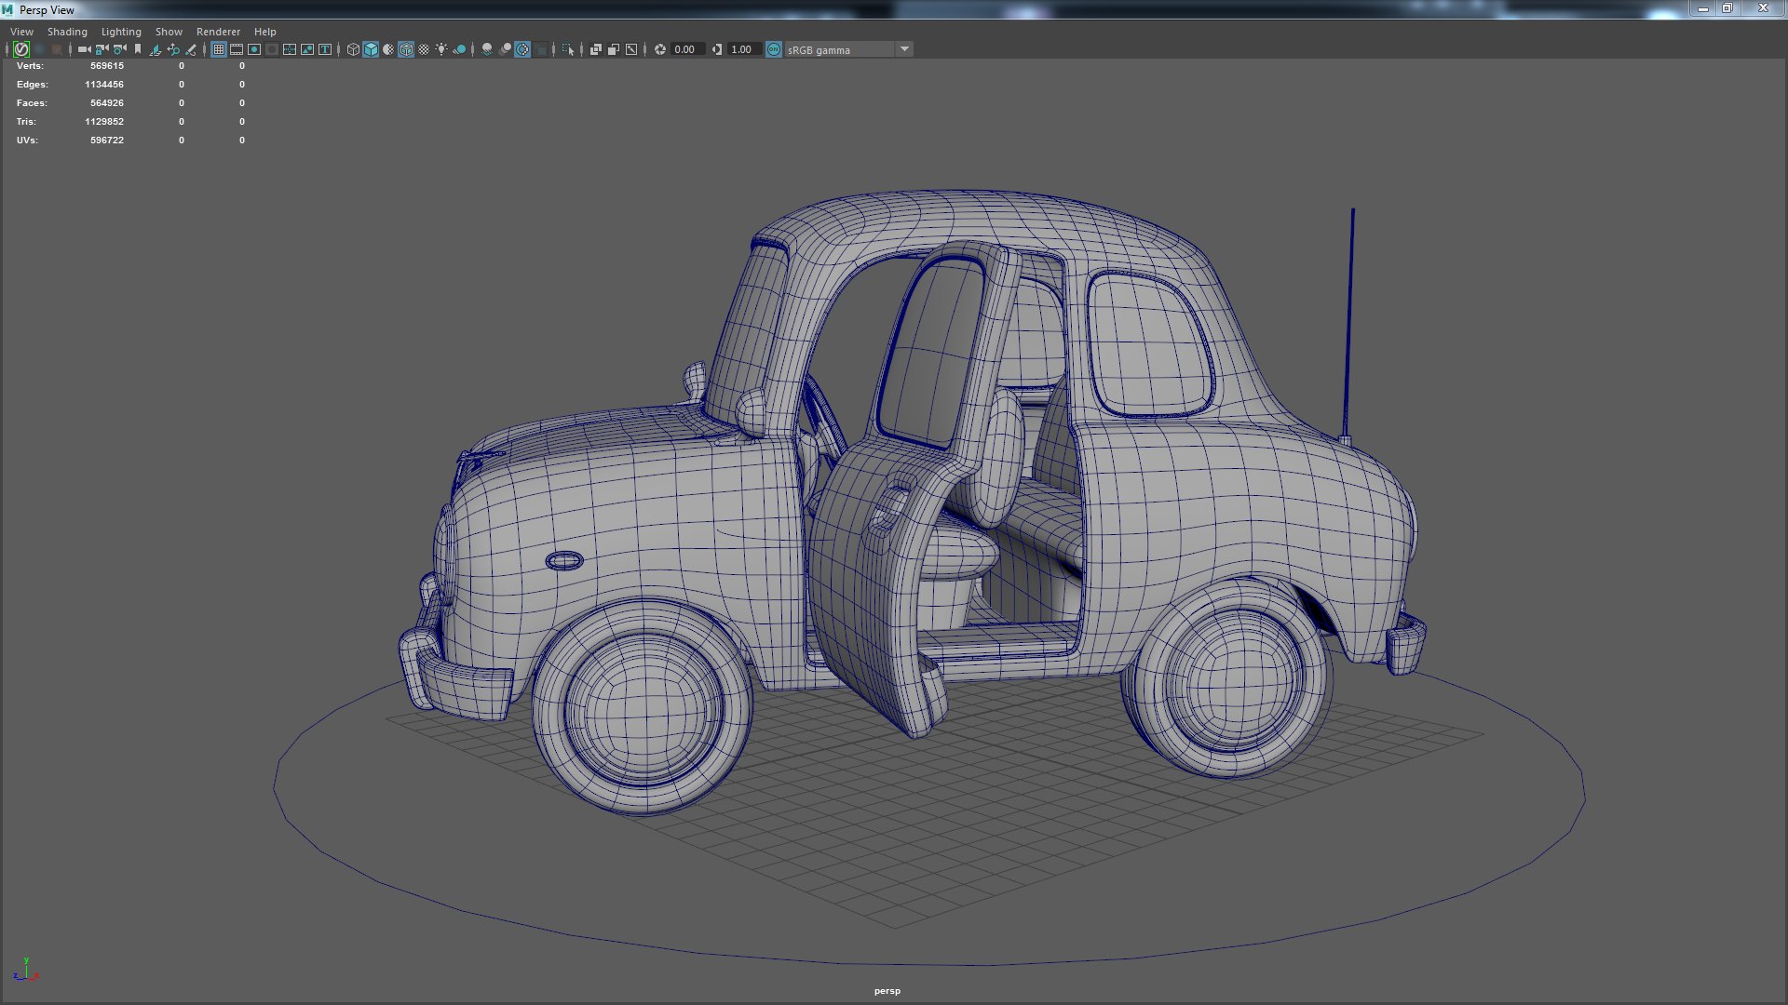
Task: Open Camera Attributes gear icon
Action: (119, 49)
